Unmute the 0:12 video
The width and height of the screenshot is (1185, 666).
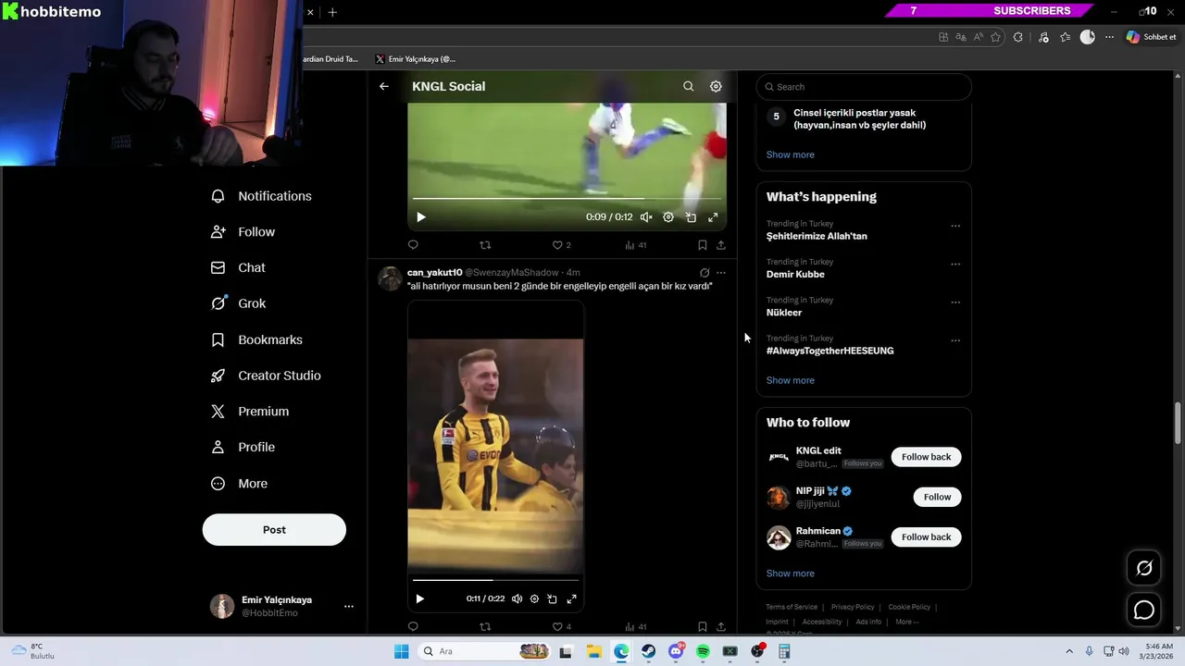click(x=646, y=217)
